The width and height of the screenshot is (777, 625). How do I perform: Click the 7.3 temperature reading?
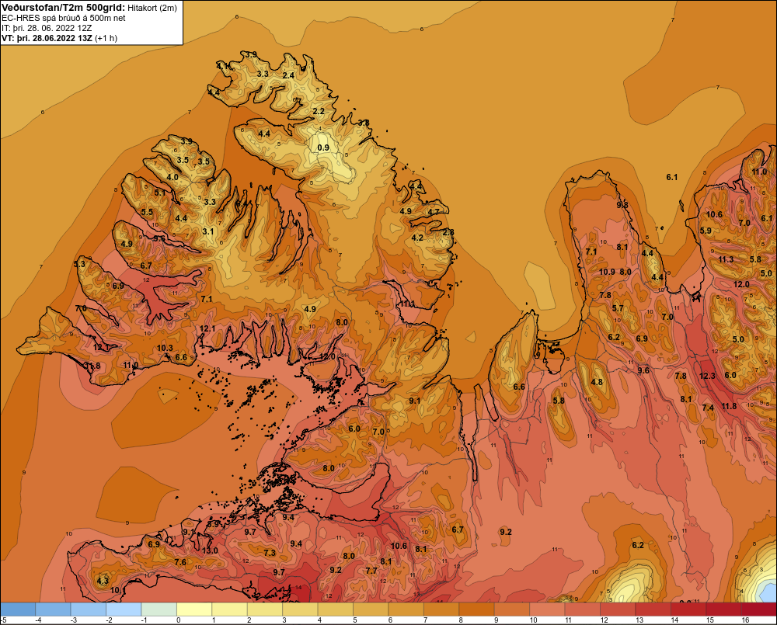pyautogui.click(x=269, y=553)
